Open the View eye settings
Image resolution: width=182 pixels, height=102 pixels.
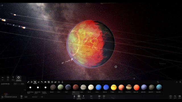(99, 97)
